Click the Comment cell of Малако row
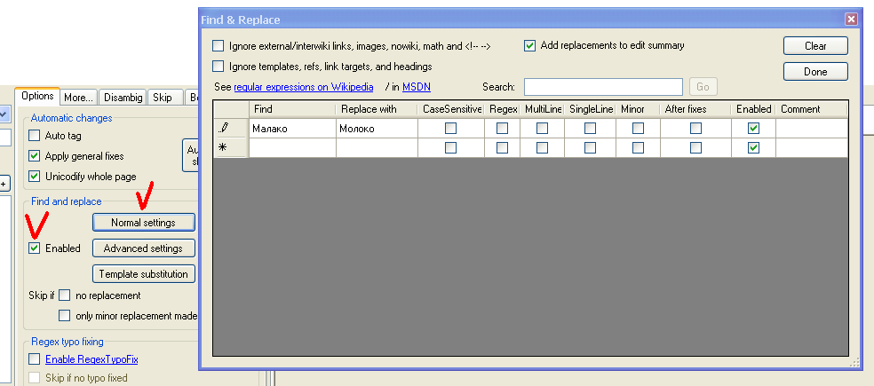Image resolution: width=874 pixels, height=386 pixels. coord(812,129)
